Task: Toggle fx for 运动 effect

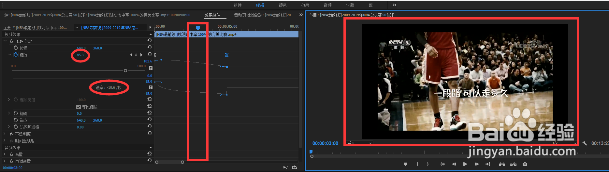Action: pos(11,41)
